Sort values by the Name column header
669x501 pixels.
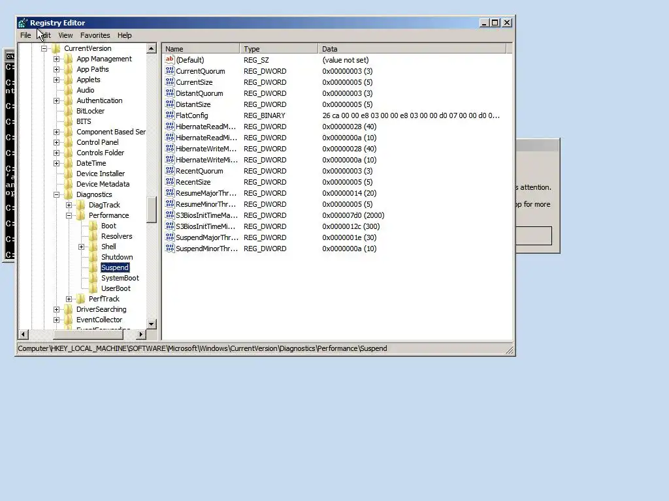[201, 48]
